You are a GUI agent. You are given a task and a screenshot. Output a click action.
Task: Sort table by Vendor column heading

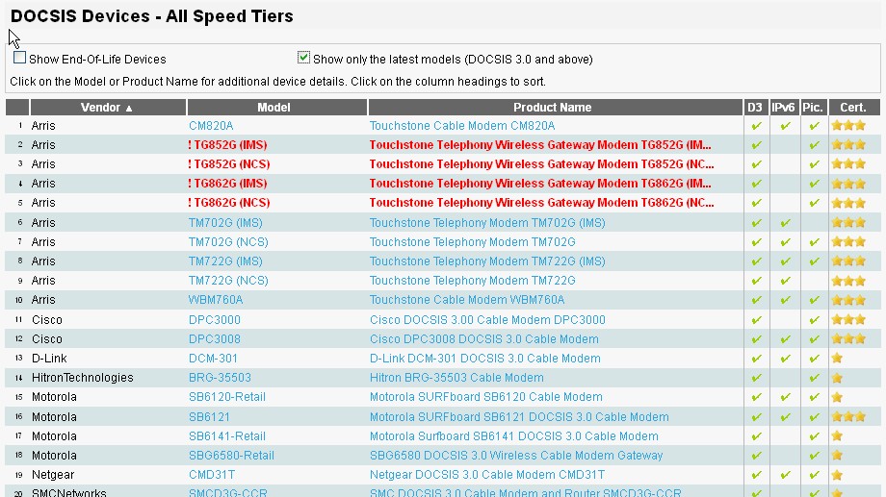click(x=108, y=107)
